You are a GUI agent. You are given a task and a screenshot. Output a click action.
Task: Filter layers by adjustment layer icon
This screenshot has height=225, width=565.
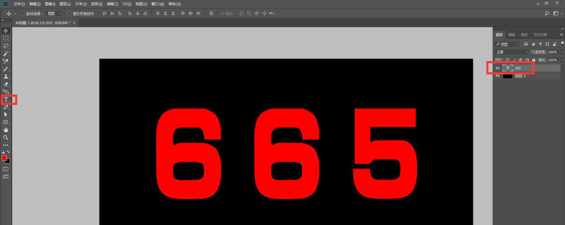[x=533, y=44]
